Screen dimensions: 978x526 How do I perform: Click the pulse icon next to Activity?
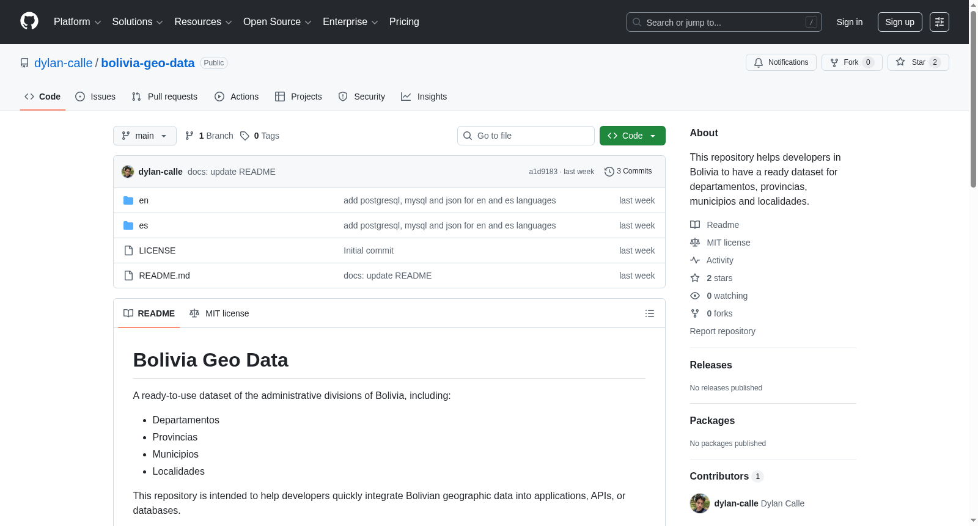coord(695,260)
